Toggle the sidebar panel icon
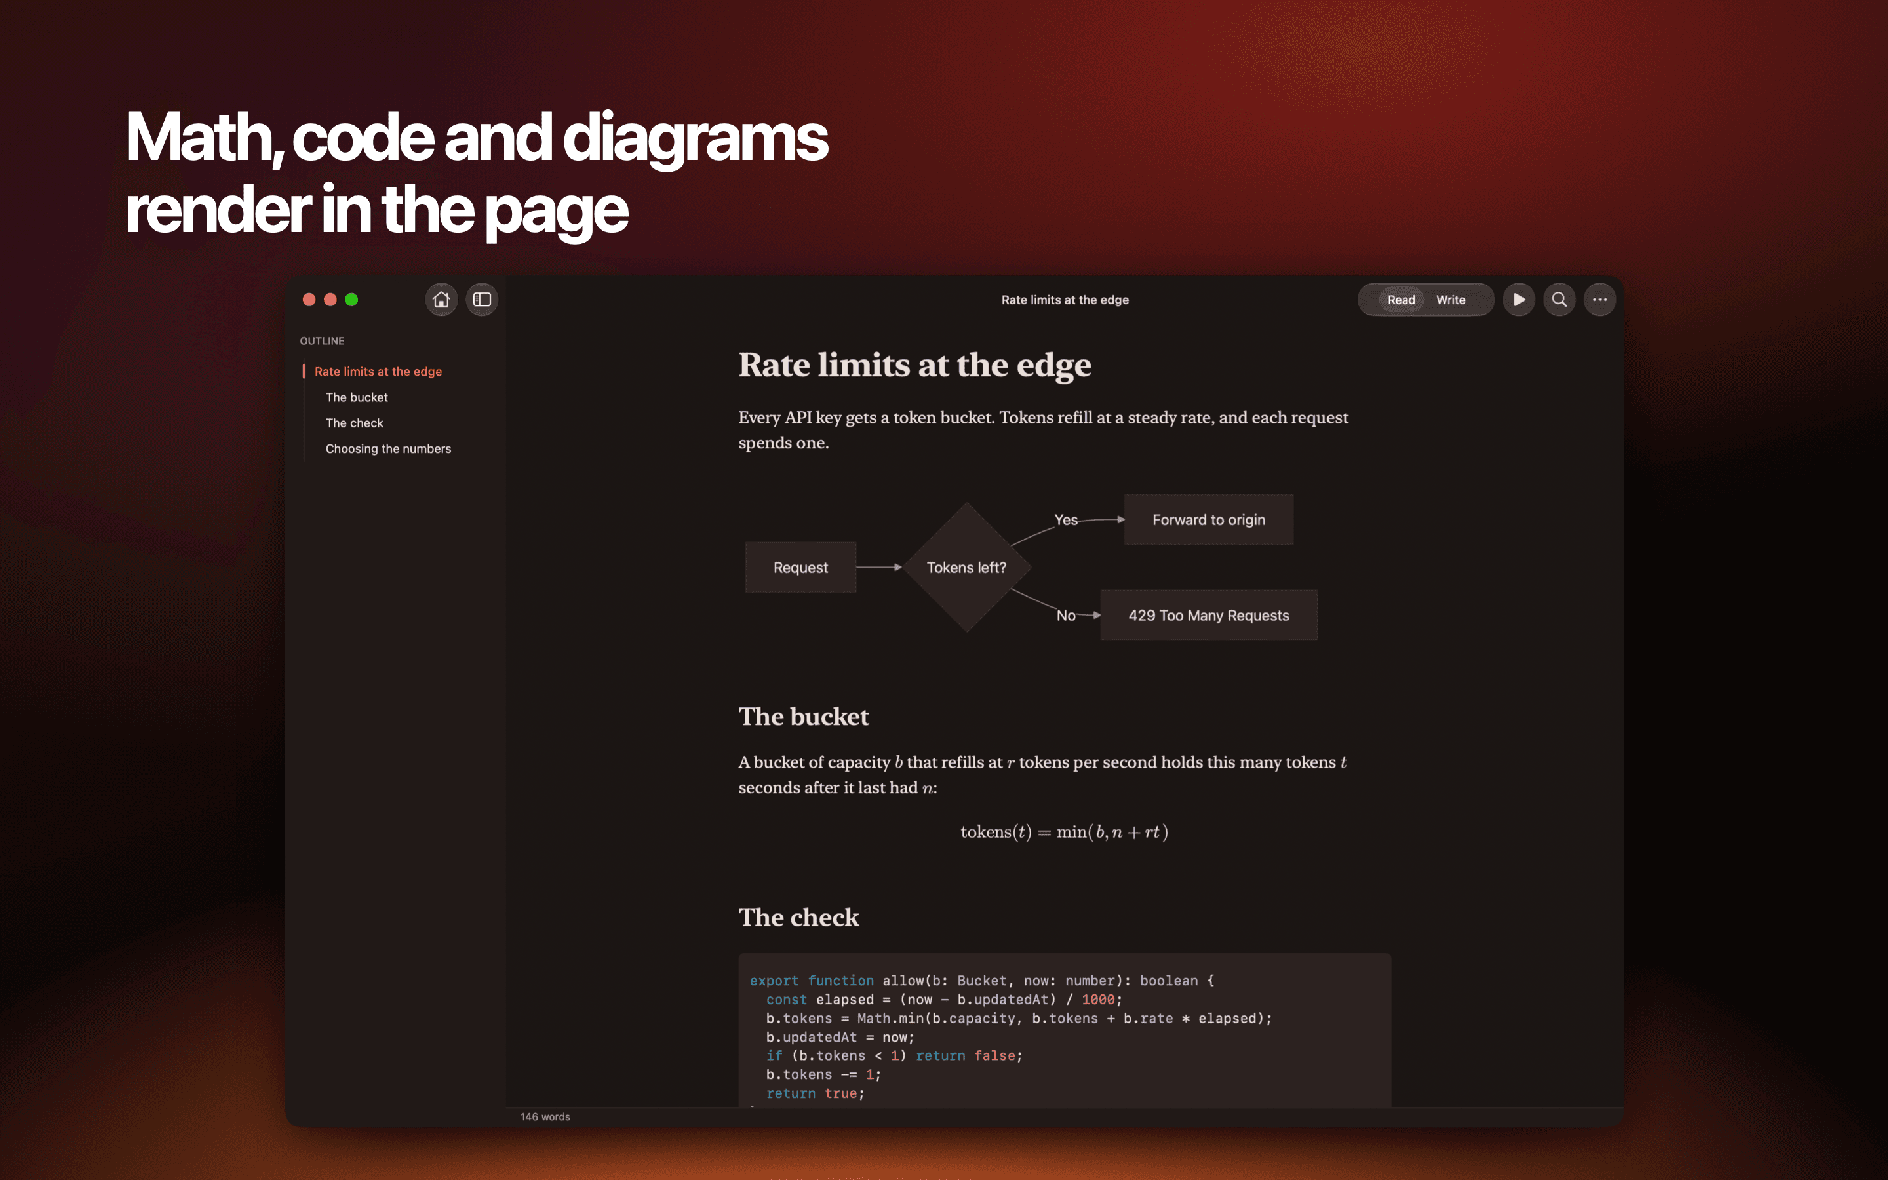Viewport: 1888px width, 1180px height. [x=482, y=300]
